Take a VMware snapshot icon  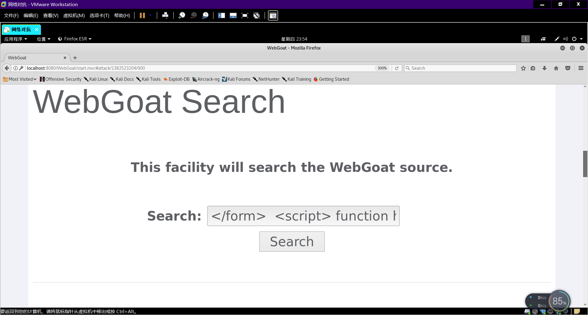[182, 15]
